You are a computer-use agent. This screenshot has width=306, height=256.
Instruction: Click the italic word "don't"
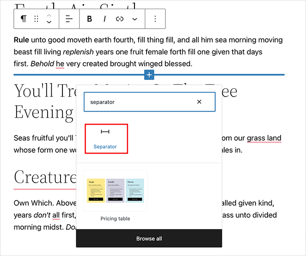pos(42,215)
